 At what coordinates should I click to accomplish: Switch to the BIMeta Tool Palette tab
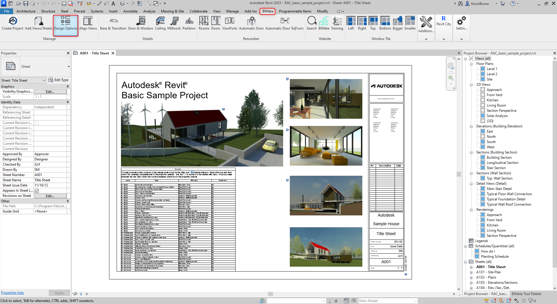526,294
